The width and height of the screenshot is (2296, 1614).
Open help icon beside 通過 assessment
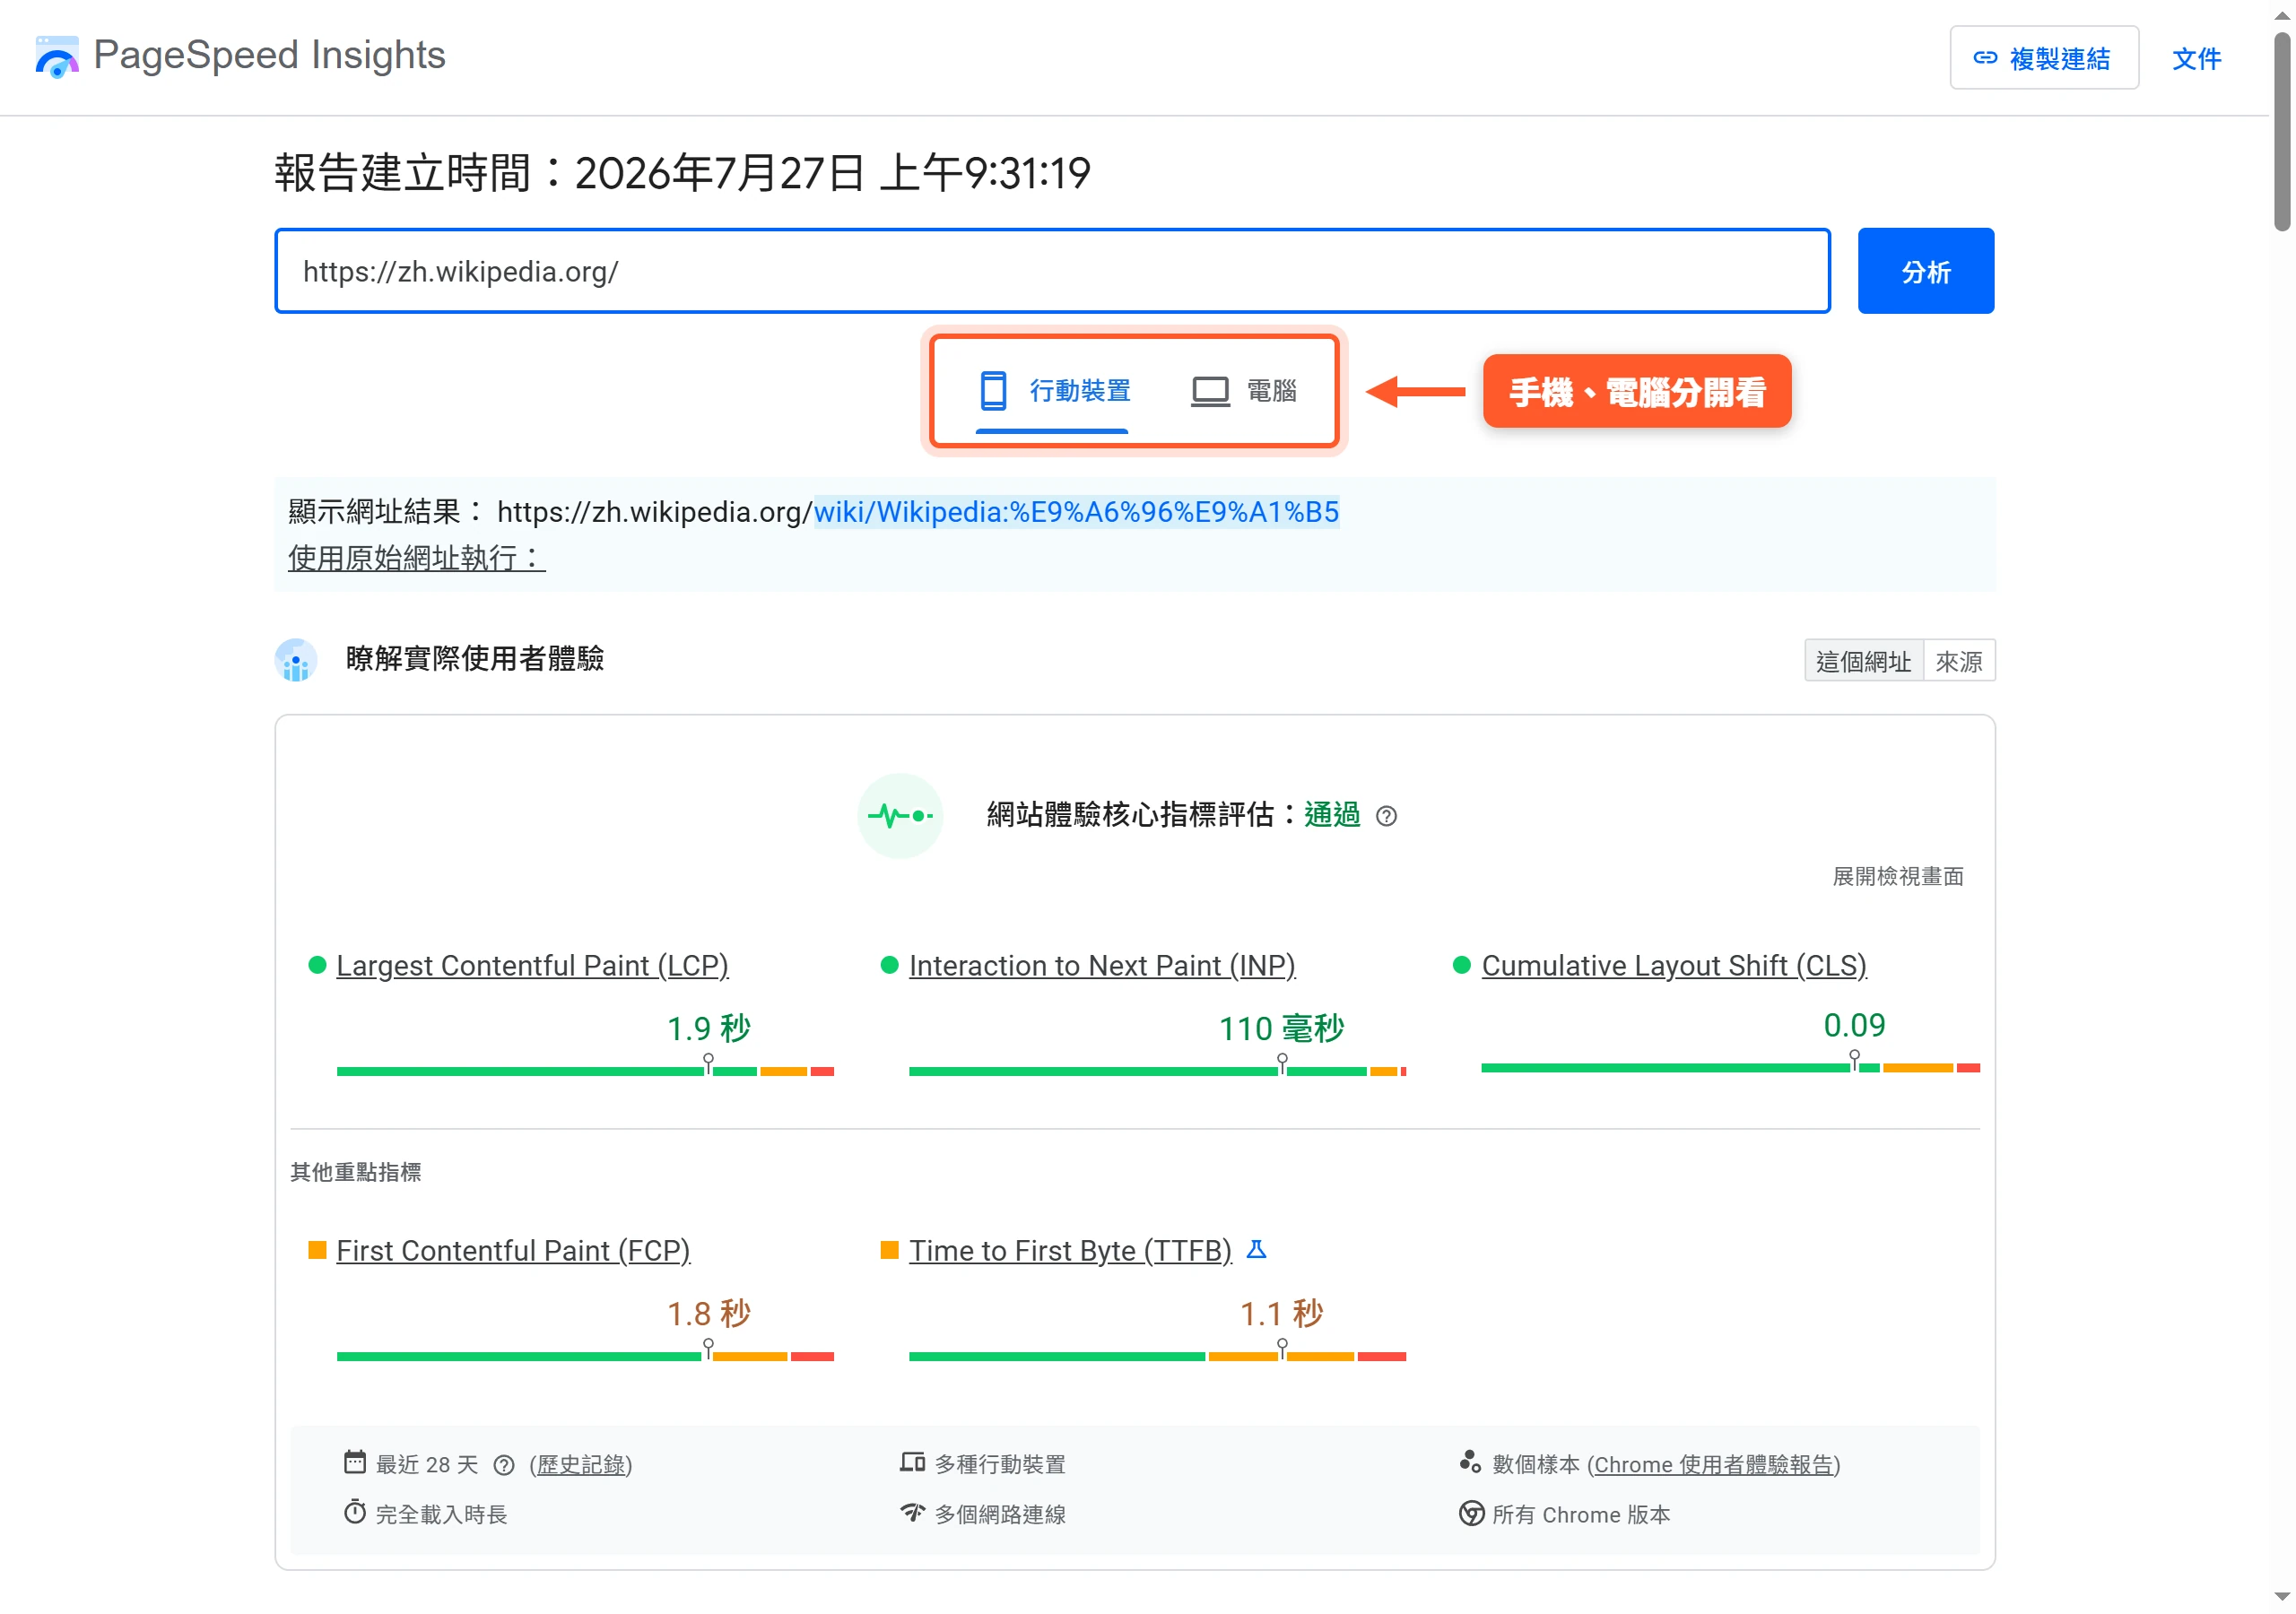(x=1385, y=816)
